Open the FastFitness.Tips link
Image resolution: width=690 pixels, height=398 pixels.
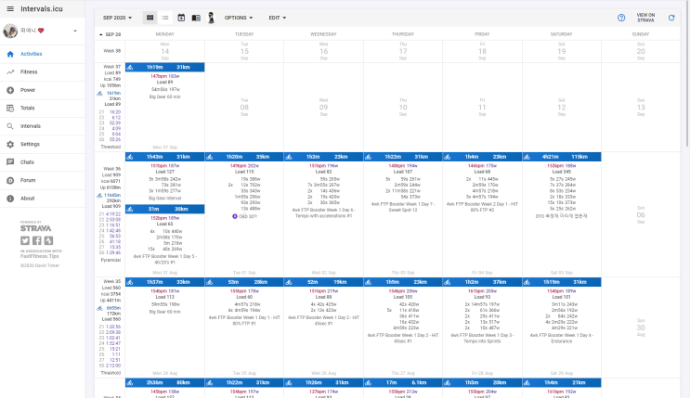(x=41, y=255)
